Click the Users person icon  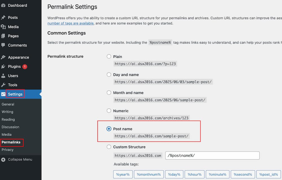(x=3, y=76)
